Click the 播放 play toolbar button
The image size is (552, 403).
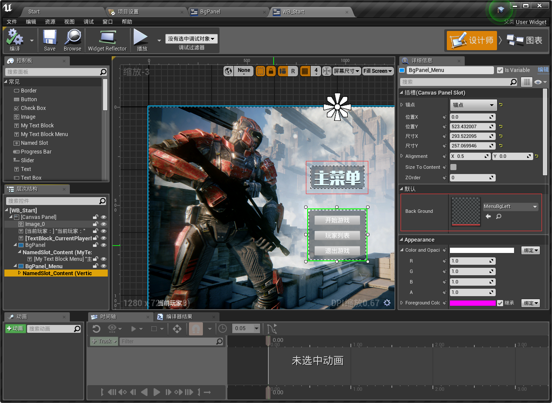pos(142,40)
